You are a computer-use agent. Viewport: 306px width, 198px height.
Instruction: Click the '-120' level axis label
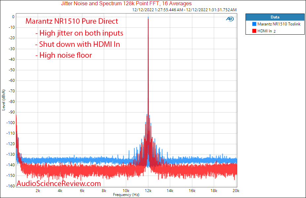click(11, 144)
